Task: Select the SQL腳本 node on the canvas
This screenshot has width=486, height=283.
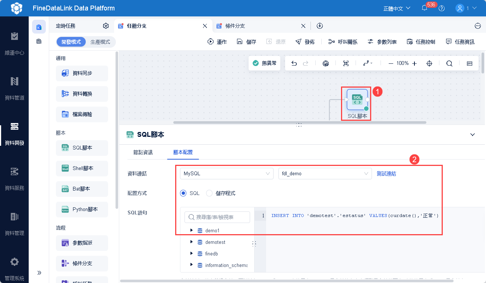Action: click(x=357, y=100)
